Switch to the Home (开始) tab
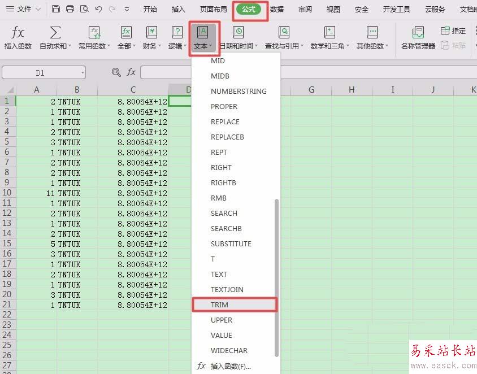This screenshot has height=374, width=477. (150, 10)
